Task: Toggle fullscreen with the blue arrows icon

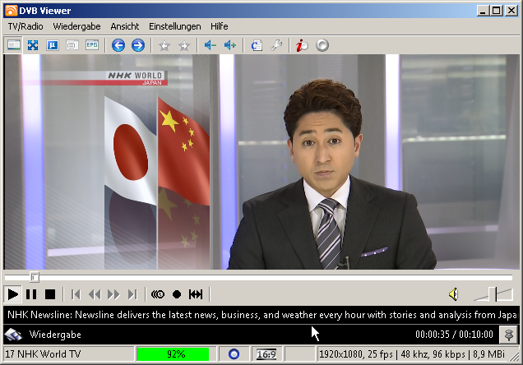Action: [x=33, y=45]
